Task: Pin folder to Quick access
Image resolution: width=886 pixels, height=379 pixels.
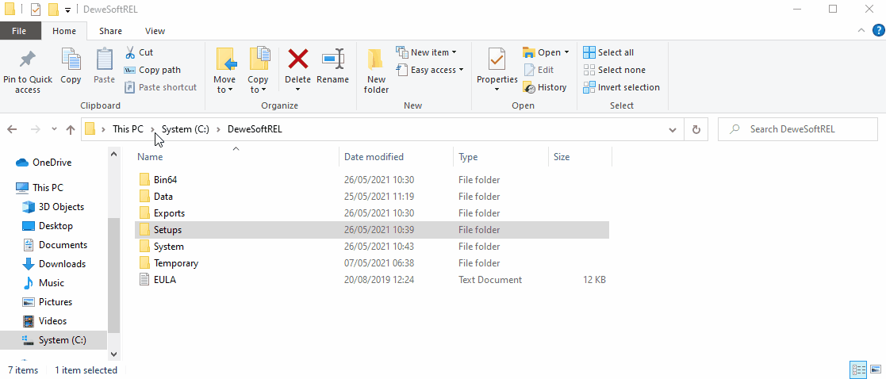Action: 27,71
